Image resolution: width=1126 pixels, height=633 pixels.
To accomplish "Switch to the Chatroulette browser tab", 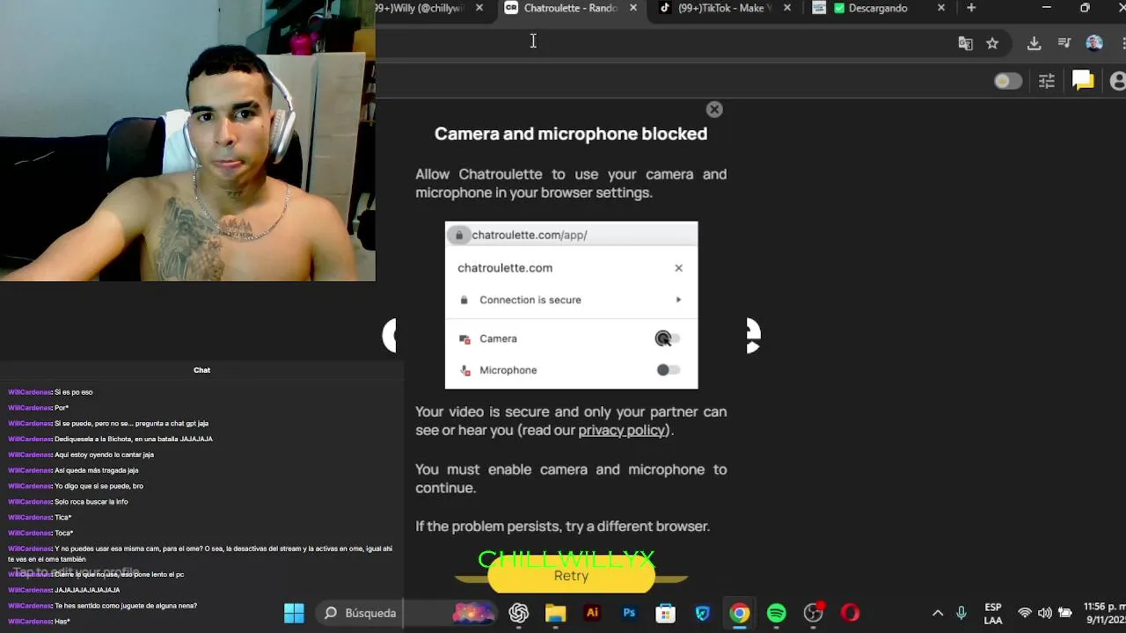I will 571,8.
